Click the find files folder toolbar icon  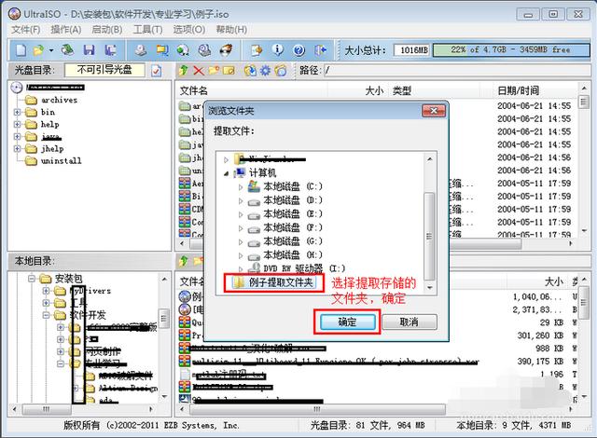coord(257,49)
